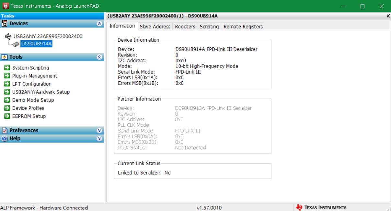Expand the Preferences panel
The height and width of the screenshot is (211, 391).
pyautogui.click(x=99, y=130)
